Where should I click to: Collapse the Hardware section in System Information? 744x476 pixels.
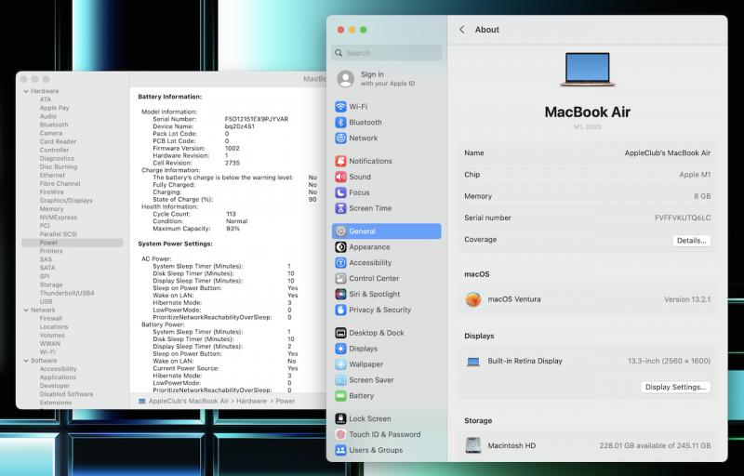pos(26,91)
